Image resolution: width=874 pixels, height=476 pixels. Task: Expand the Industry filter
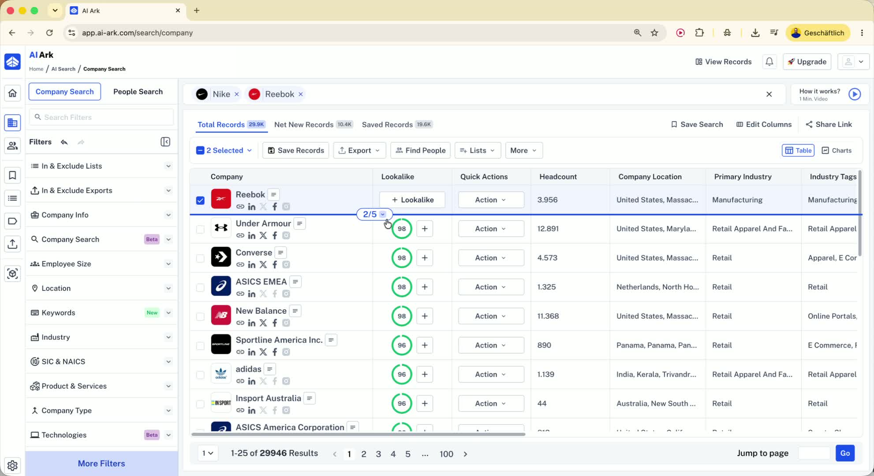(101, 337)
